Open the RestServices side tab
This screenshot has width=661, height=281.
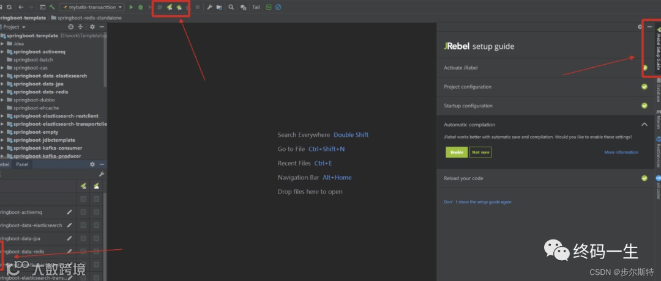click(x=657, y=152)
